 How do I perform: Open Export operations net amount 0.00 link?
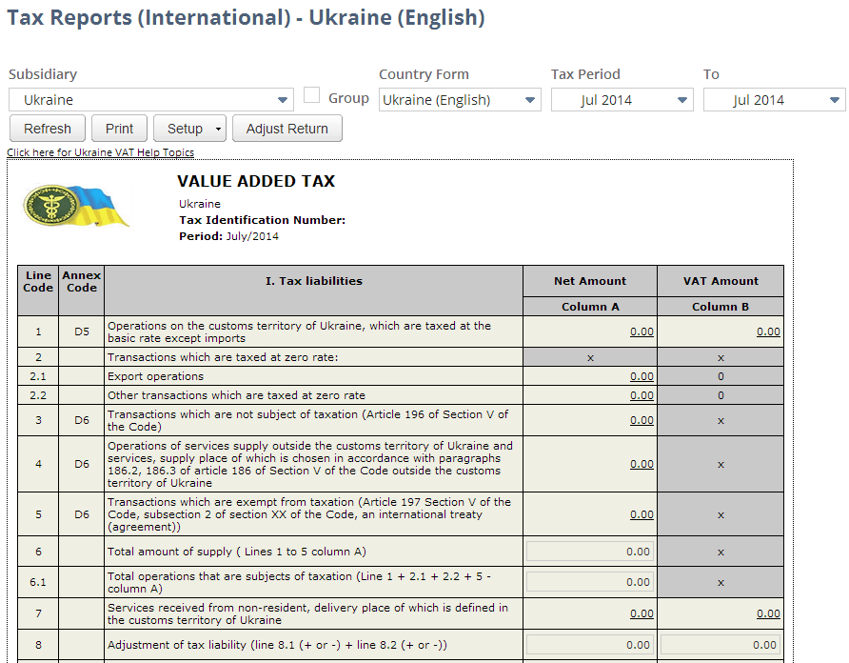[x=642, y=376]
